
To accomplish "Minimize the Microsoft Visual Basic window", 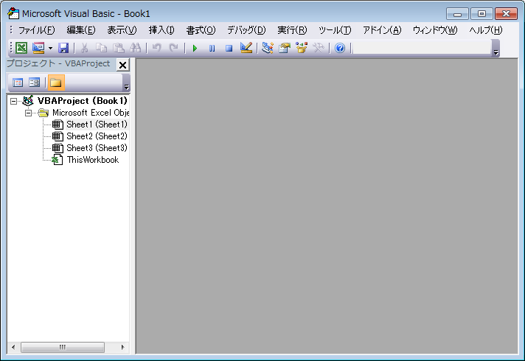I will pos(457,14).
